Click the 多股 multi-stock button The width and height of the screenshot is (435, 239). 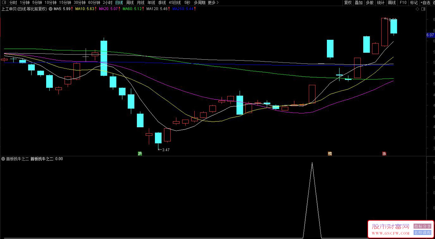[369, 2]
